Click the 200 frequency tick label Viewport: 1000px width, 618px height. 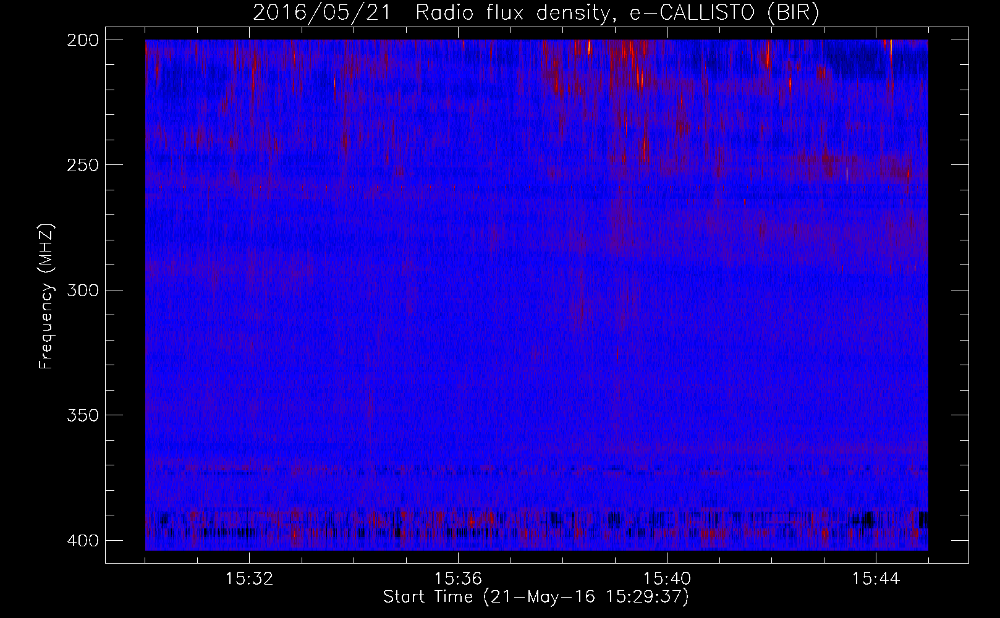click(x=82, y=40)
